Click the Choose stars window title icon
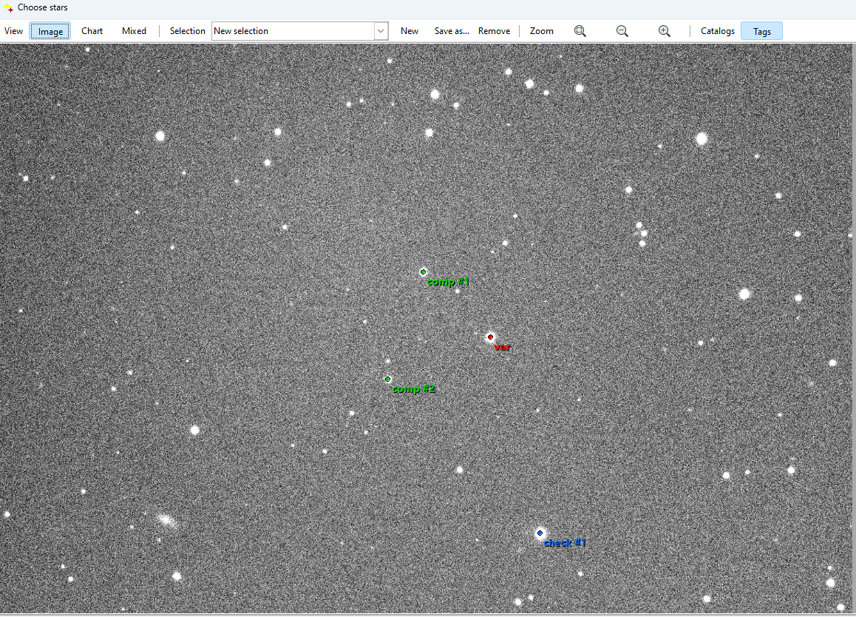856x617 pixels. click(8, 7)
